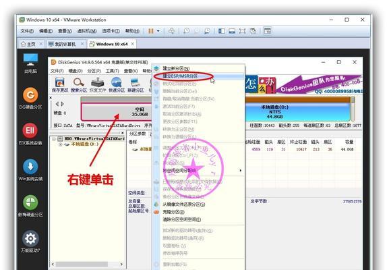
Task: Close the 主页 home tab
Action: [41, 44]
